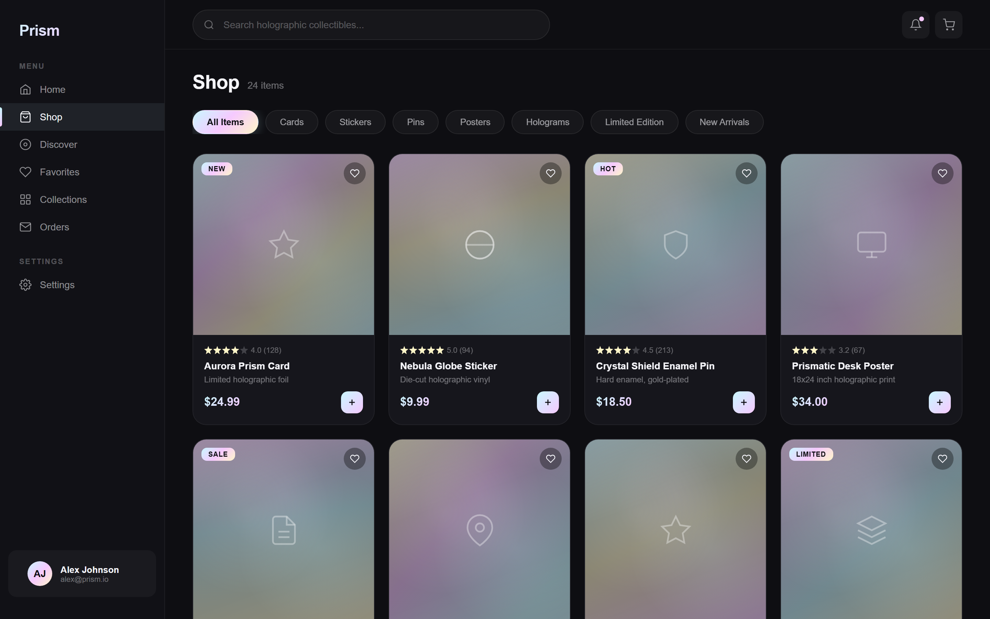This screenshot has width=990, height=619.
Task: Click the search magnifier icon
Action: 209,25
